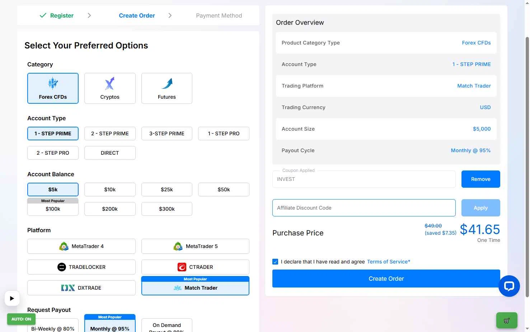Pick the $300k account balance
Viewport: 530px width, 332px height.
pos(167,209)
